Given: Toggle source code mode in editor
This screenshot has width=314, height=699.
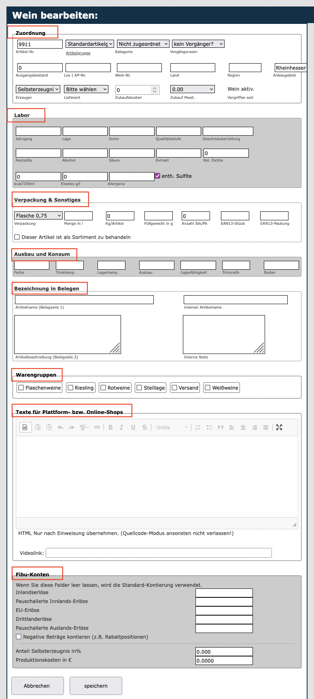Looking at the screenshot, I should pos(25,427).
